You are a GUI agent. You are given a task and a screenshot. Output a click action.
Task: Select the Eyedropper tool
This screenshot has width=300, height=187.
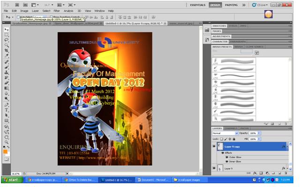[7, 56]
